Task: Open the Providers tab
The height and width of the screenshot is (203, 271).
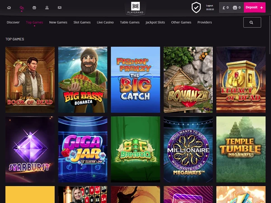Action: pyautogui.click(x=205, y=23)
